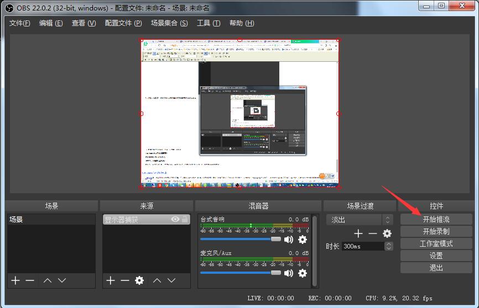Remove the selected scene with minus icon
479x308 pixels.
coord(30,280)
